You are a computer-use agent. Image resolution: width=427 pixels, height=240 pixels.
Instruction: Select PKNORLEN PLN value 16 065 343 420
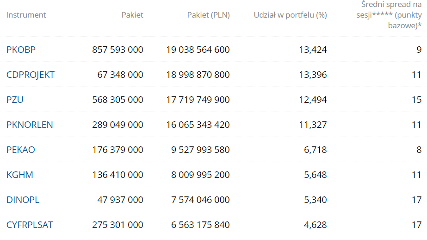point(198,125)
